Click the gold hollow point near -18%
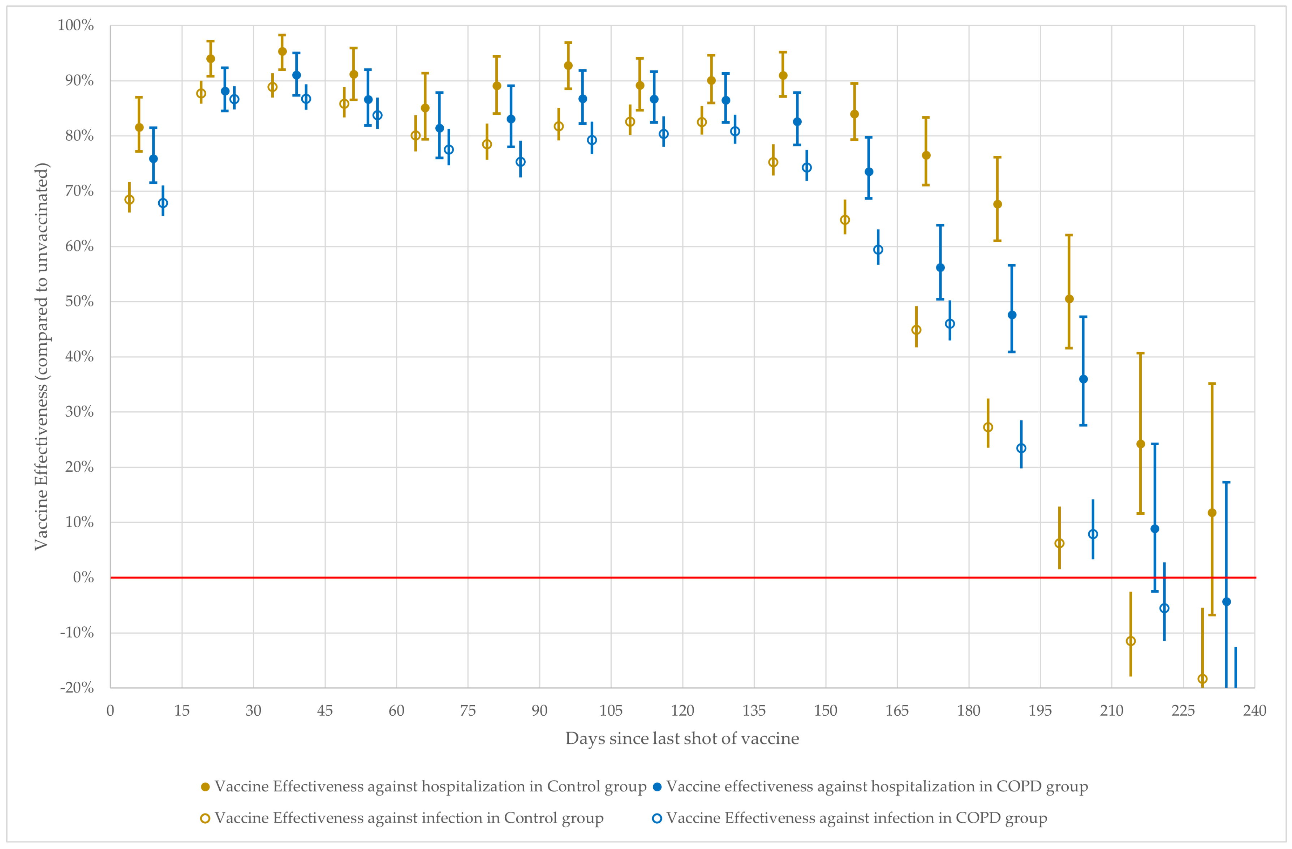This screenshot has height=849, width=1292. click(x=1202, y=679)
